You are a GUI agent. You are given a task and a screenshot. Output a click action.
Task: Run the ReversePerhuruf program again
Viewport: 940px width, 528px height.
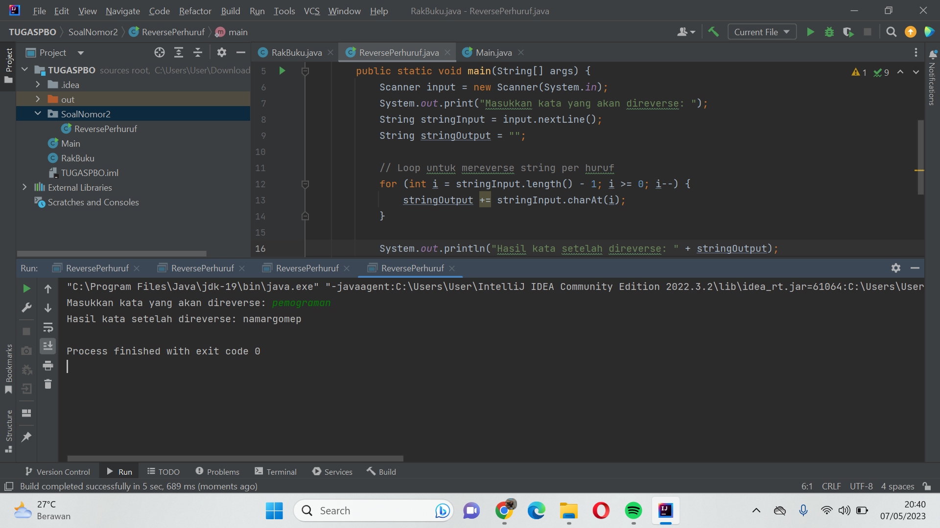[x=810, y=32]
